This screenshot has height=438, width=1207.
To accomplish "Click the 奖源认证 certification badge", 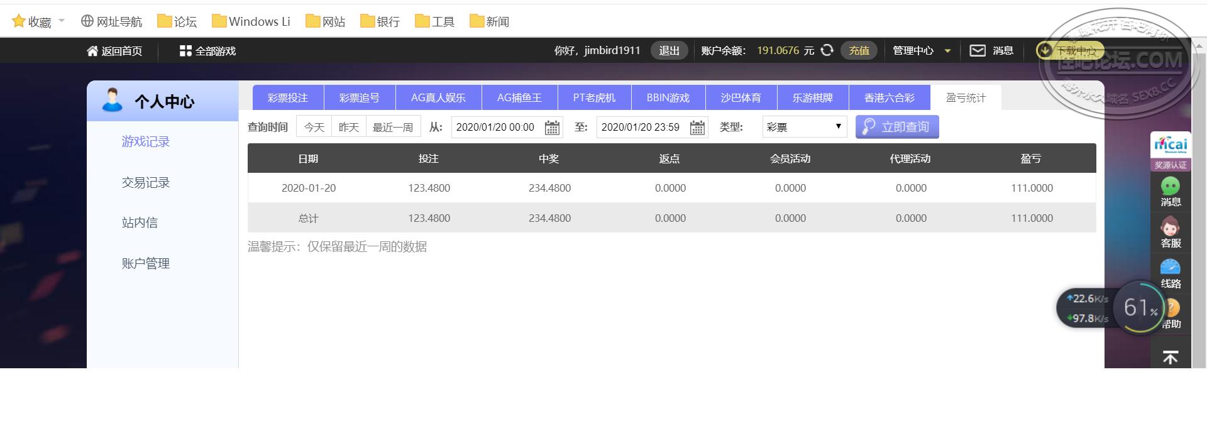I will 1171,152.
